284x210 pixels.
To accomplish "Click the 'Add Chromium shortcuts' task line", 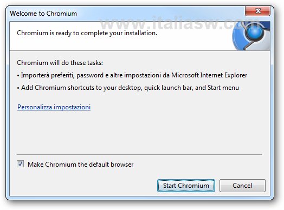I will (x=128, y=88).
